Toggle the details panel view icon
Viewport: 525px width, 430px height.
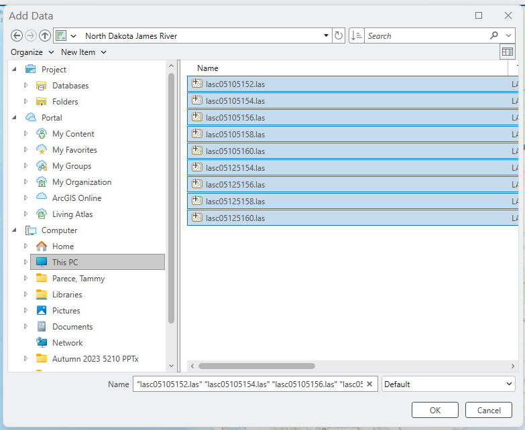tap(508, 52)
